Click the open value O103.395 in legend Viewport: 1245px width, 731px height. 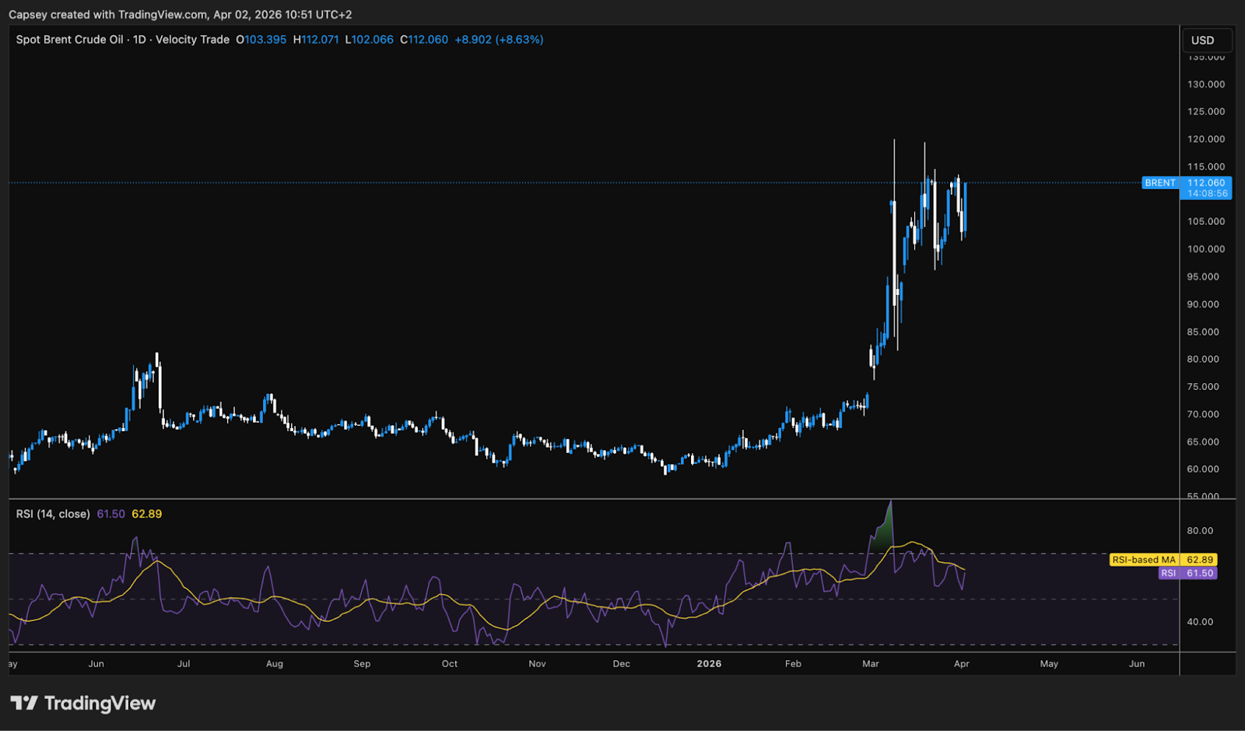tap(261, 39)
